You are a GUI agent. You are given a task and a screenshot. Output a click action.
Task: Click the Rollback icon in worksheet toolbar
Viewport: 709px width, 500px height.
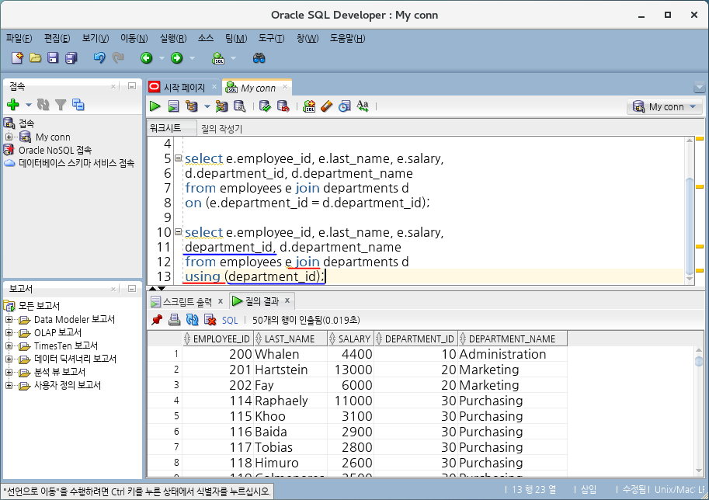(x=283, y=106)
